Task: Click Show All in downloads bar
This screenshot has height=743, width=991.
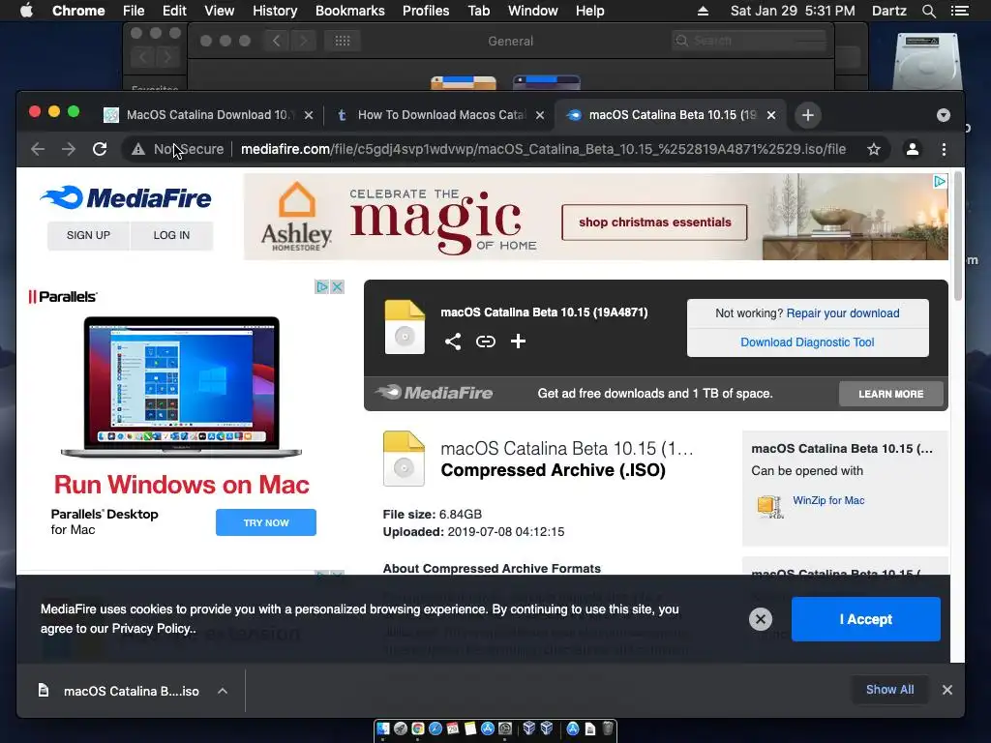Action: 890,689
